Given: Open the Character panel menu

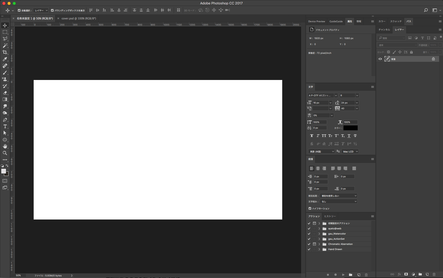Looking at the screenshot, I should tap(372, 87).
